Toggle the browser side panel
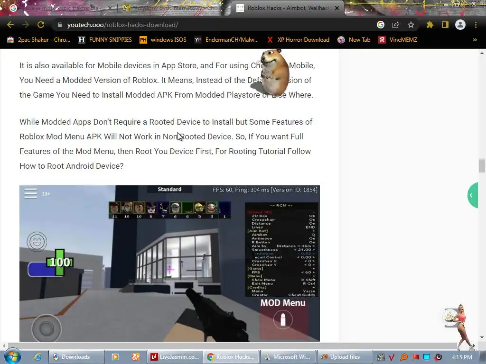486x364 pixels. (445, 25)
